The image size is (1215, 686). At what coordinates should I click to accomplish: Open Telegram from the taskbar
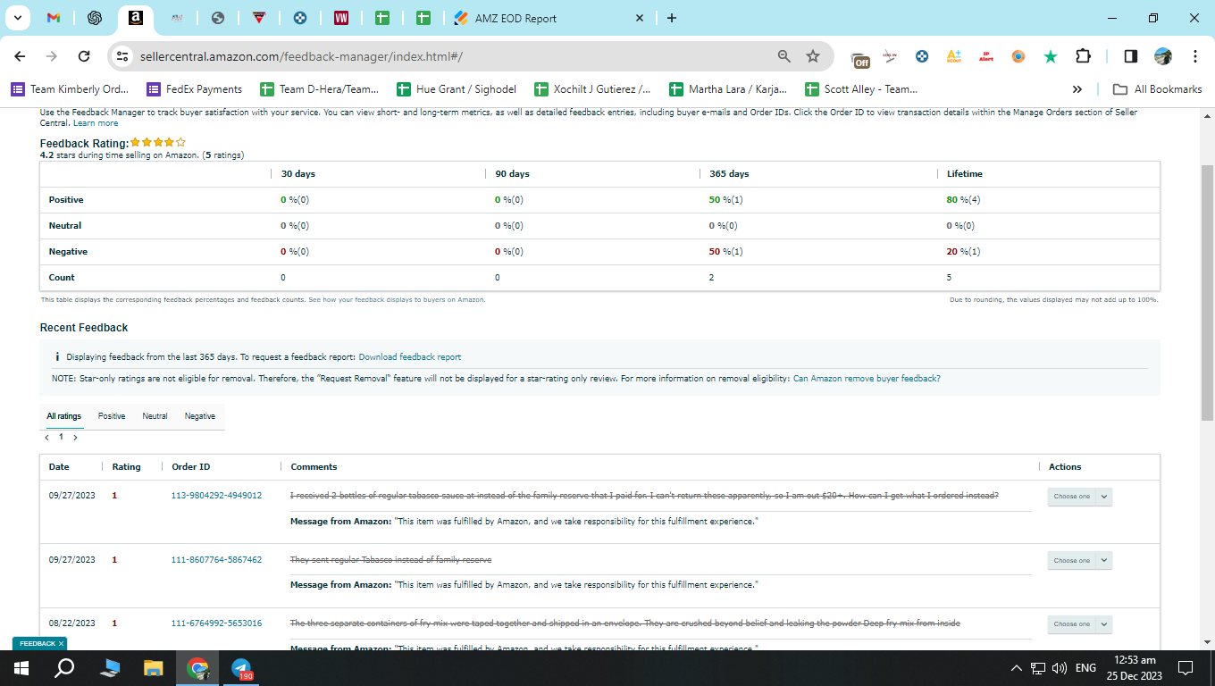pyautogui.click(x=241, y=668)
